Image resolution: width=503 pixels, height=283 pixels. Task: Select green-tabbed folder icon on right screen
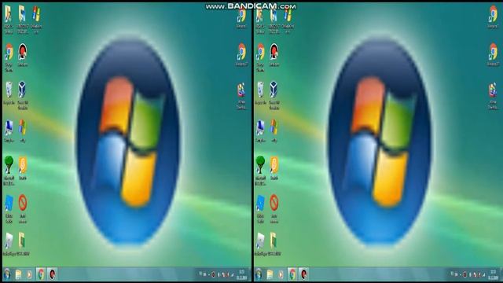point(274,241)
